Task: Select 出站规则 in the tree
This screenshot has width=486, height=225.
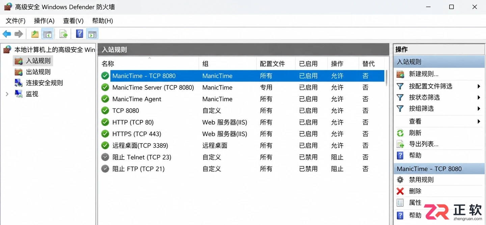Action: click(x=38, y=72)
